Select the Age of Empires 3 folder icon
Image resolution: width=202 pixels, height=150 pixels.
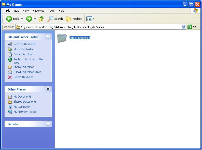click(62, 38)
